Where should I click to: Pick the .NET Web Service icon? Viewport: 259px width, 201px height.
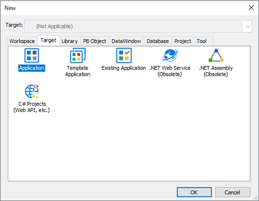(170, 56)
